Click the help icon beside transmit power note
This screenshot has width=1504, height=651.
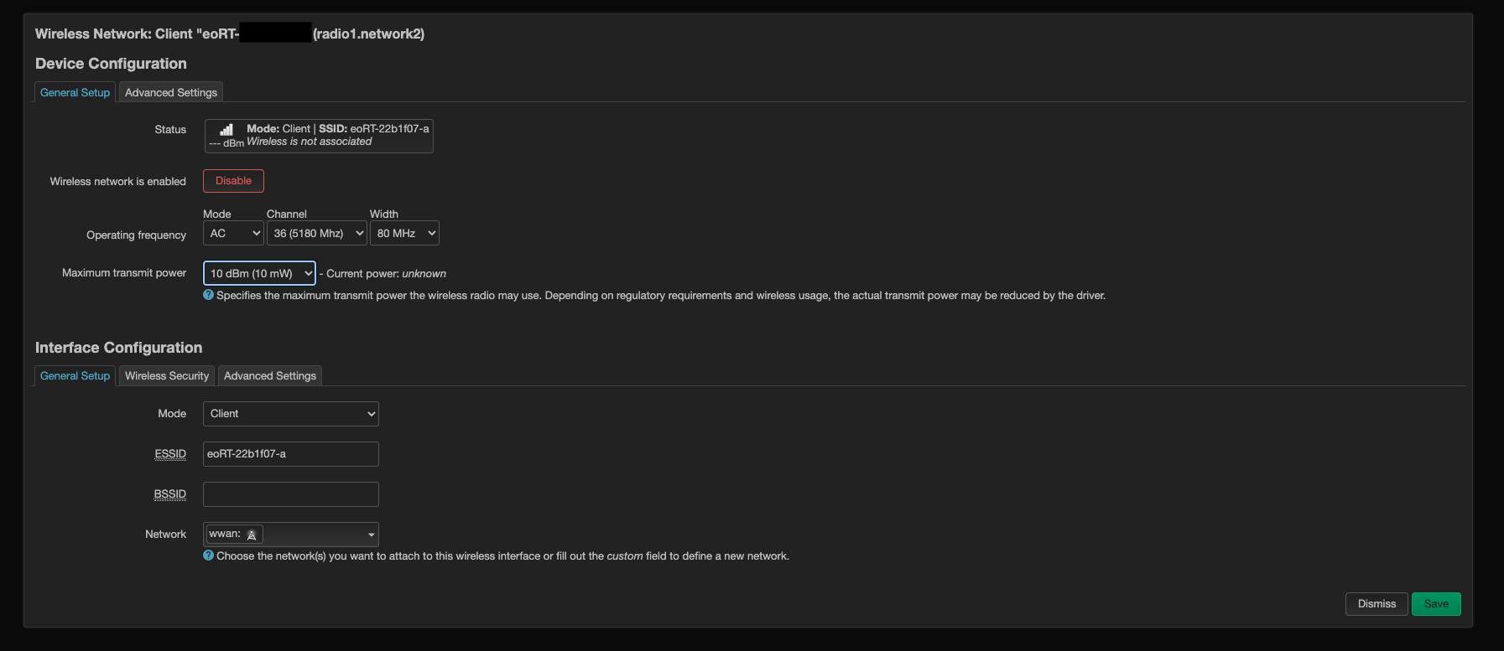click(x=207, y=295)
